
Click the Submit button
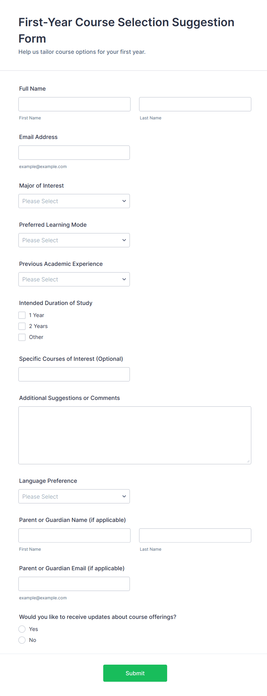pos(135,673)
